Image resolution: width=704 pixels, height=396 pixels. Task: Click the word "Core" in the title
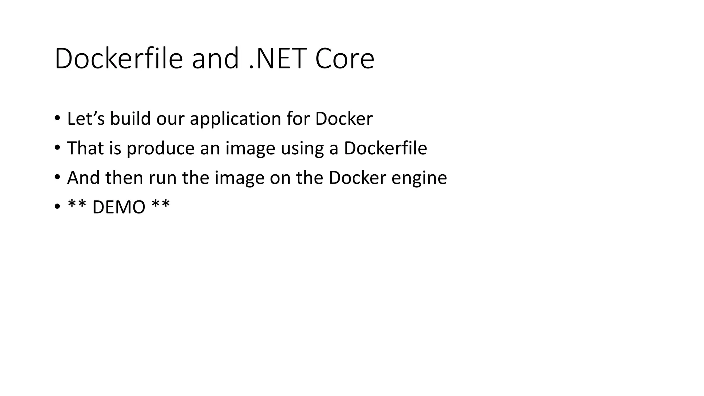(344, 58)
